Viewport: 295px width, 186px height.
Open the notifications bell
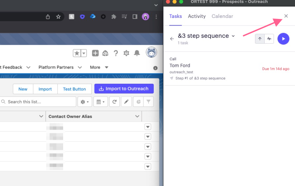click(x=137, y=53)
